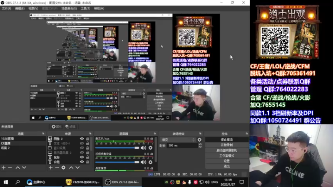Open taskbar search magnifier
The height and width of the screenshot is (187, 333).
tap(17, 182)
